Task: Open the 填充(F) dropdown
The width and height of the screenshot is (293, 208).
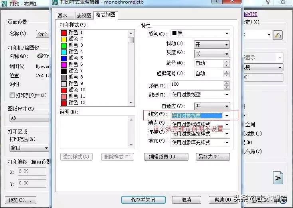Action: pyautogui.click(x=200, y=143)
